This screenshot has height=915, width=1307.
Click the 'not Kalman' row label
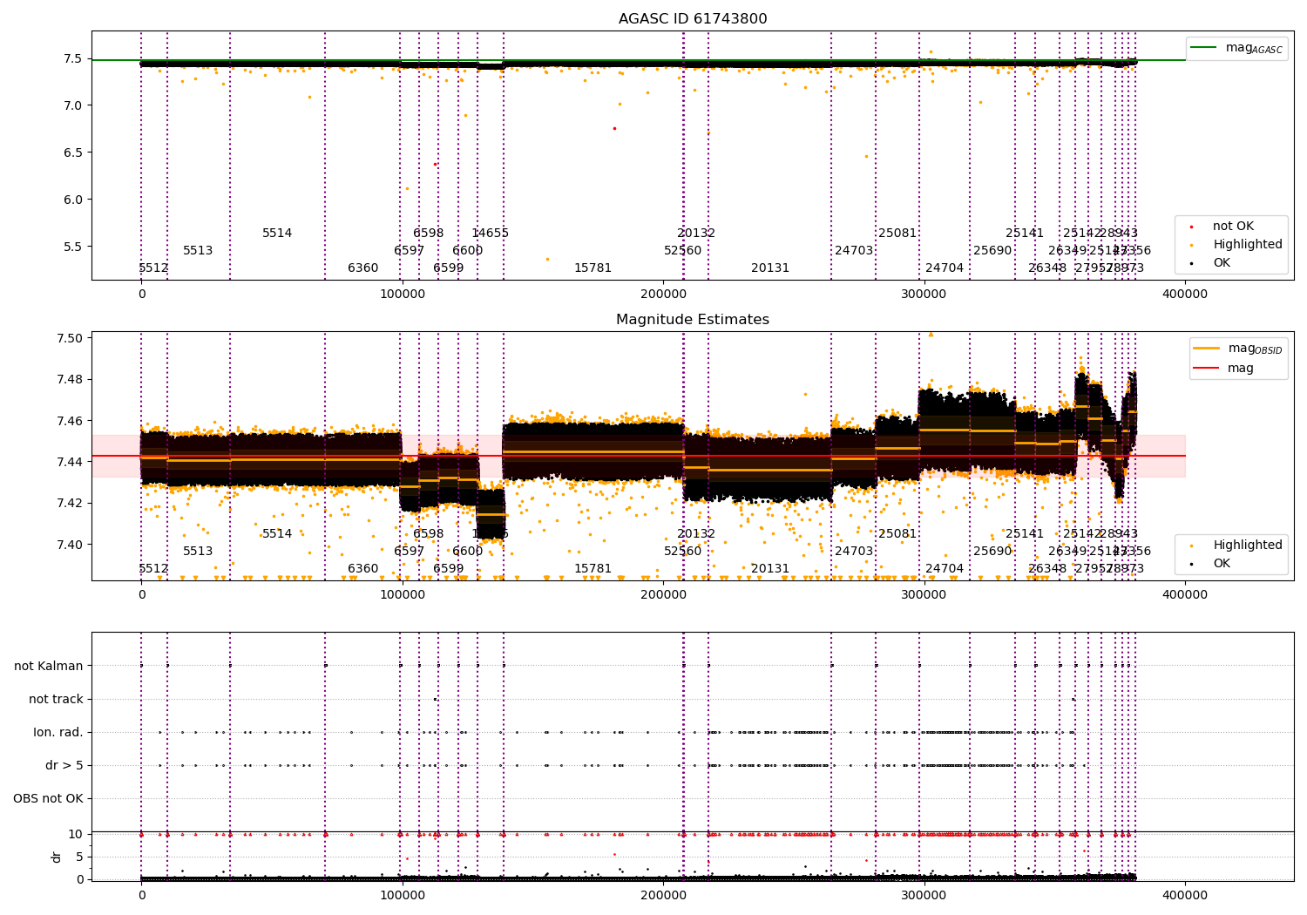[x=49, y=666]
